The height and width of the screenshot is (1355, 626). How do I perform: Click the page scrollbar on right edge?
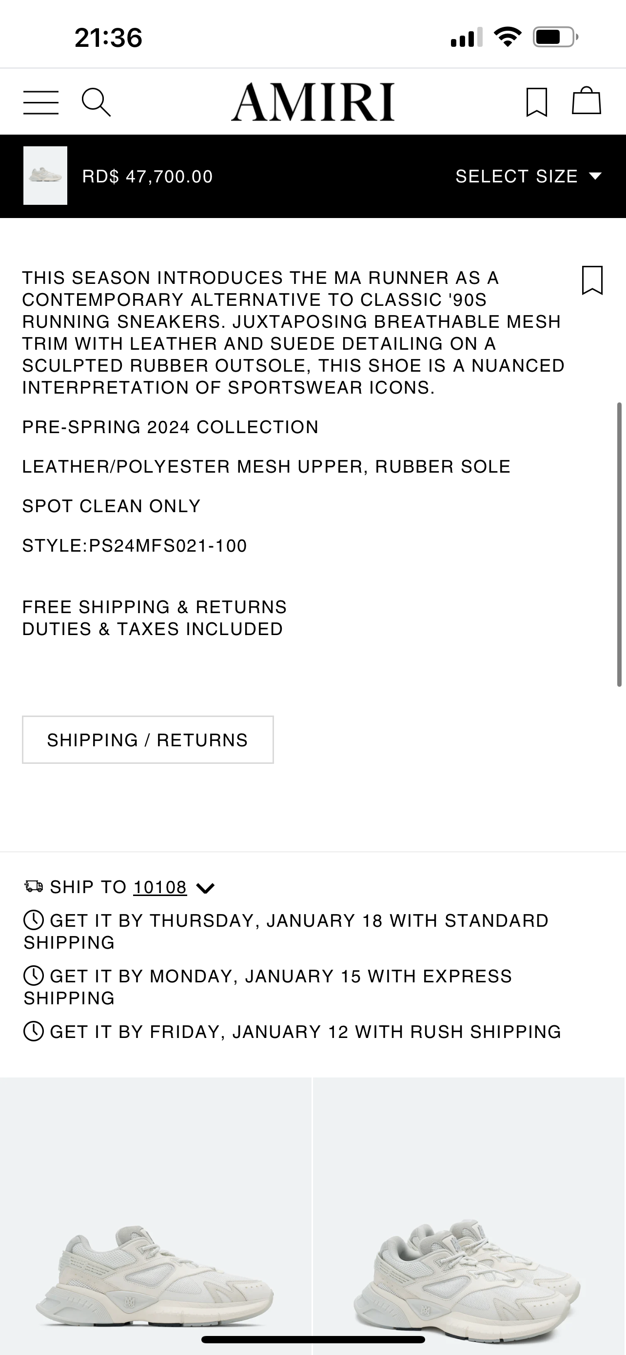point(619,544)
